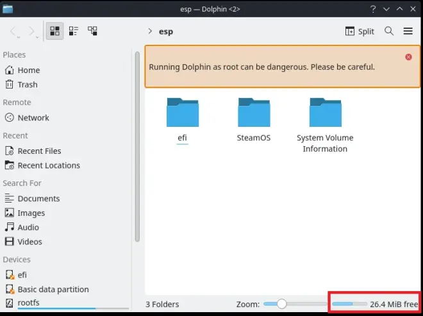Image resolution: width=423 pixels, height=316 pixels.
Task: Expand the breadcrumb arrow before esp
Action: click(x=150, y=31)
